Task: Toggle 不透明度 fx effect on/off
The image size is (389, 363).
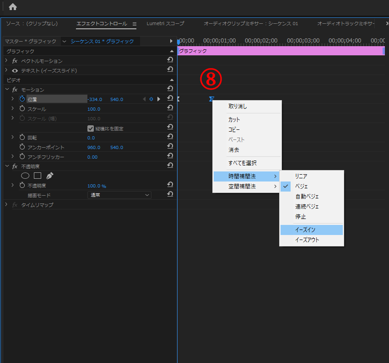Action: coord(15,166)
